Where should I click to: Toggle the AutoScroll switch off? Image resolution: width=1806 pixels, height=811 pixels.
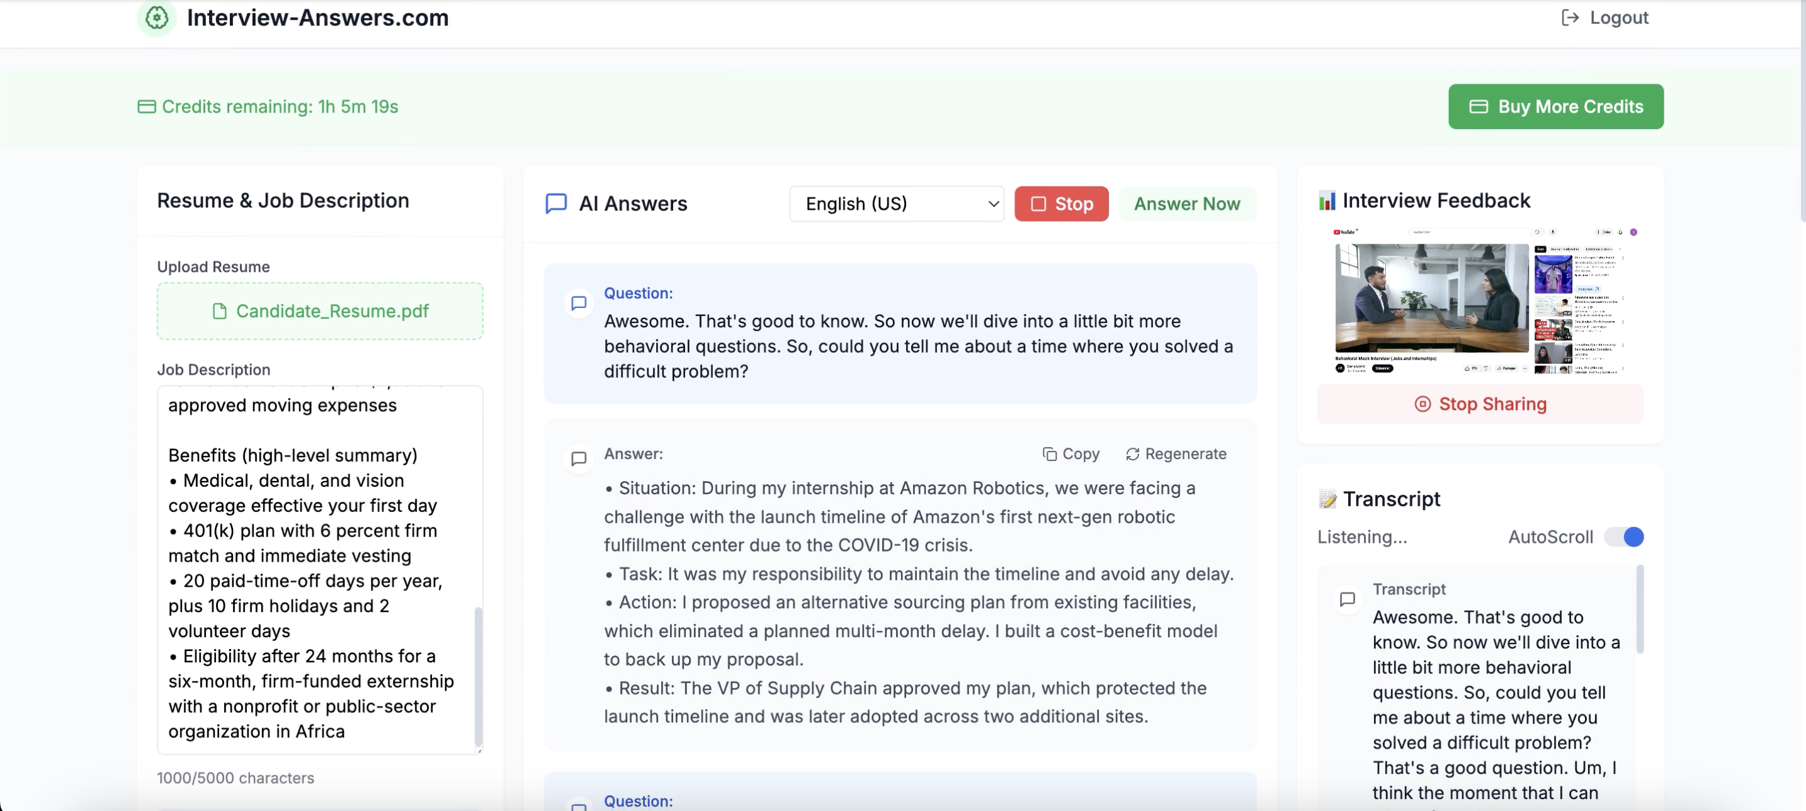(1624, 537)
